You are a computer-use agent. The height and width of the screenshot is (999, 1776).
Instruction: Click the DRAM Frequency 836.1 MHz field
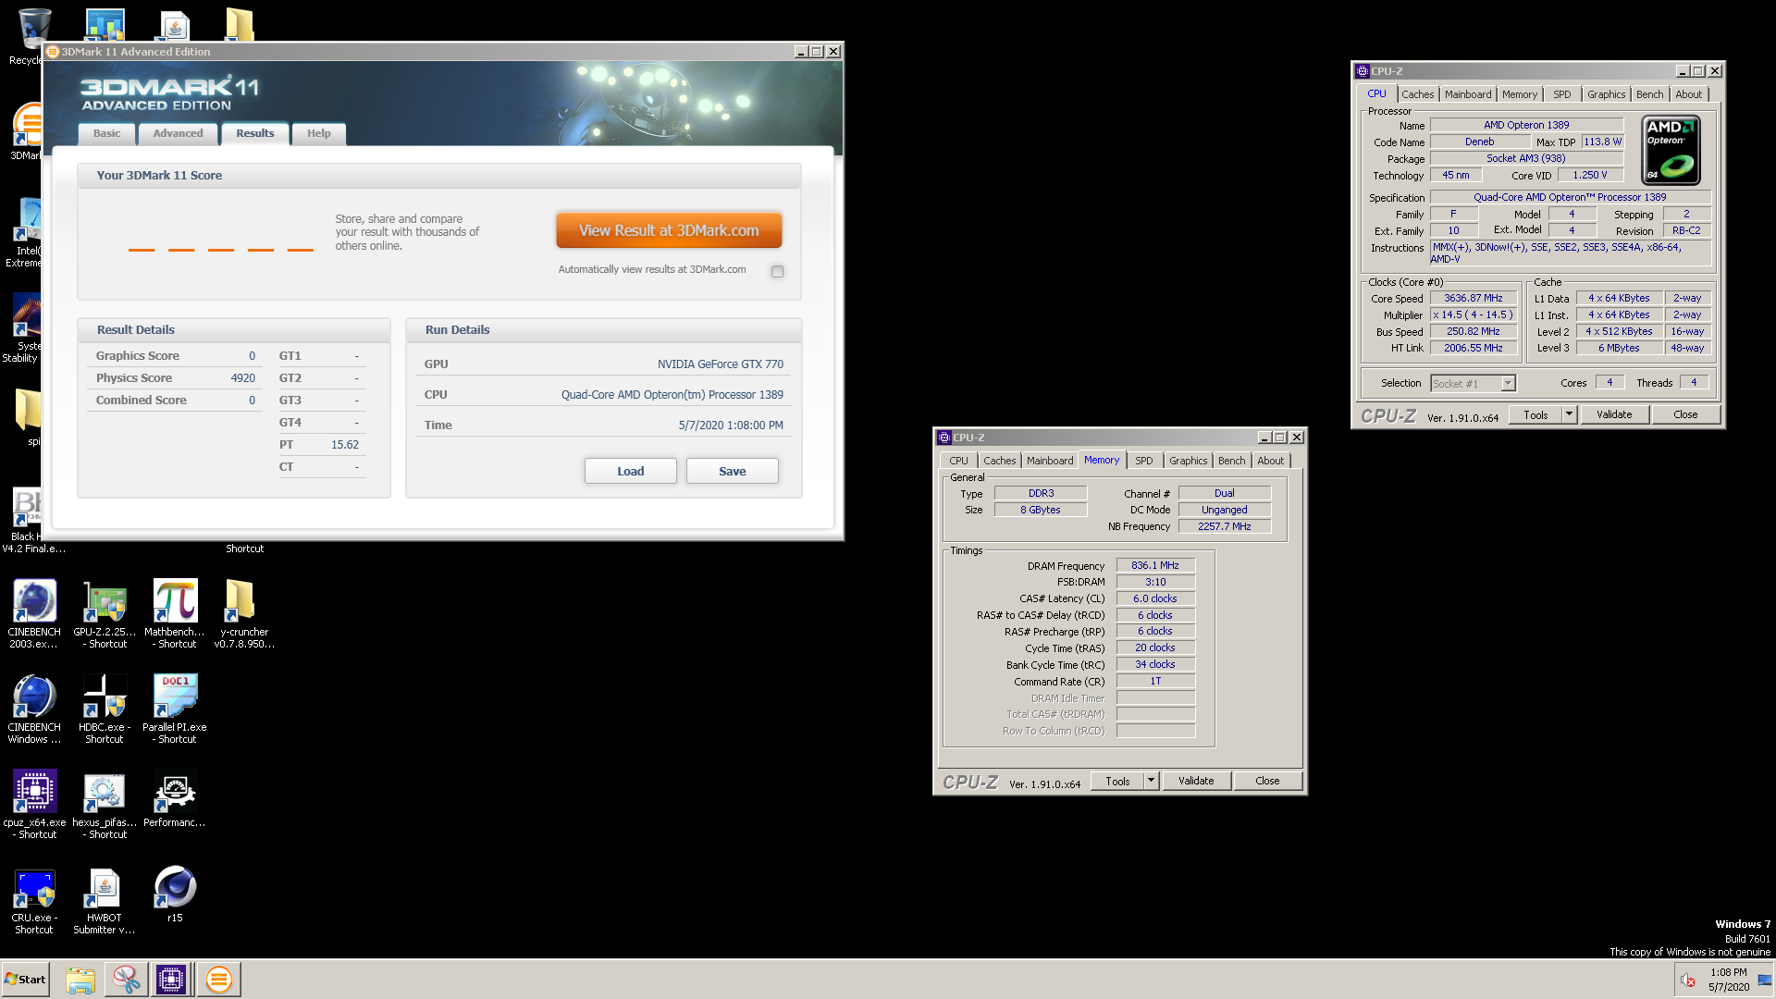tap(1155, 565)
